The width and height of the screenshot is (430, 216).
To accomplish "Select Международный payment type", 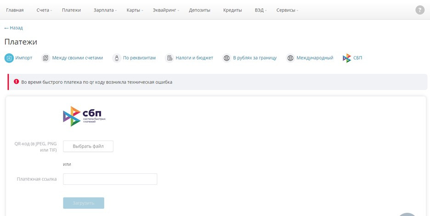I will click(x=315, y=58).
